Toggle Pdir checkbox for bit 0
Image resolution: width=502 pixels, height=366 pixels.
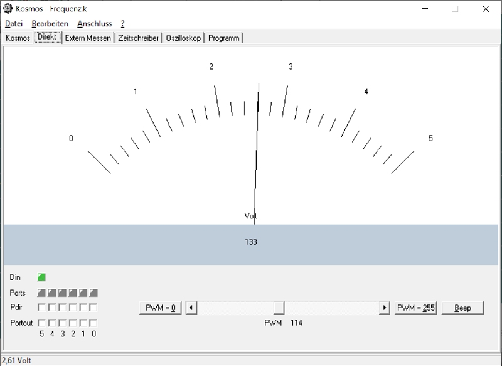click(x=93, y=308)
